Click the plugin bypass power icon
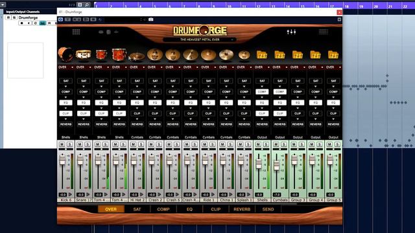 tap(60, 19)
